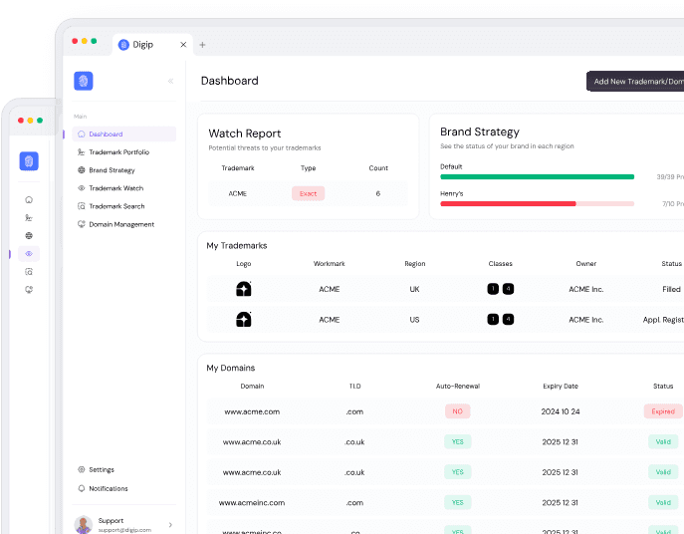Click ACME trademark in Watch Report
Viewport: 684px width, 534px height.
[238, 193]
